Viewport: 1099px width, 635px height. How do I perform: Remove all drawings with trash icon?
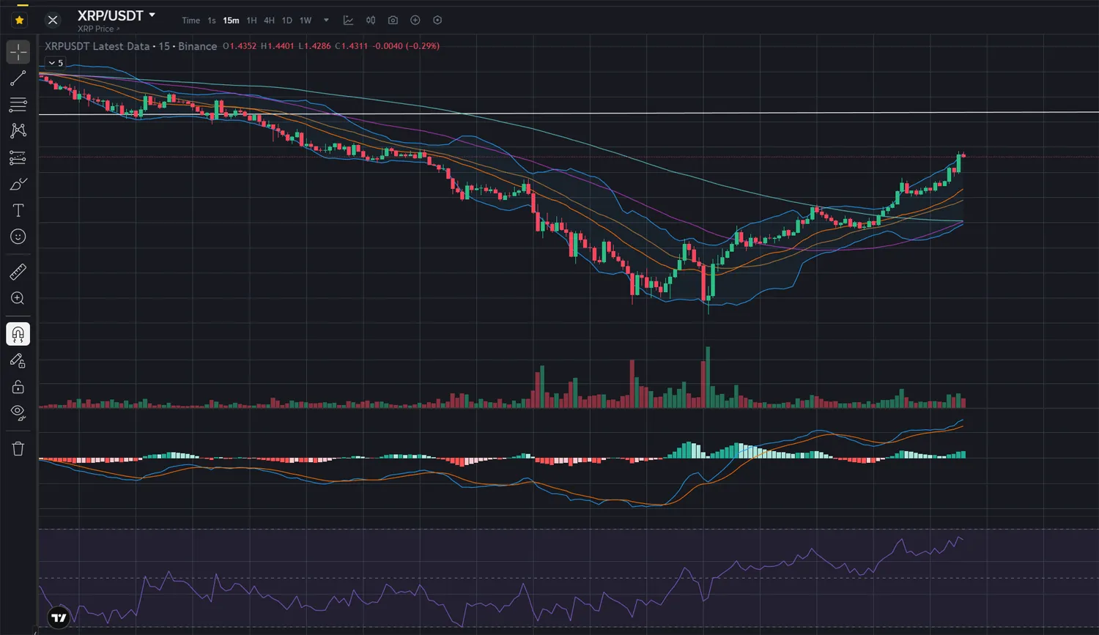[18, 449]
